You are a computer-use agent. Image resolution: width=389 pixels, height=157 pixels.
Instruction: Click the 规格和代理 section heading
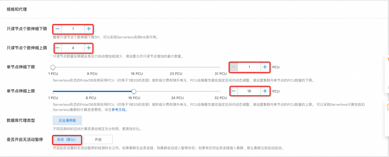(17, 9)
